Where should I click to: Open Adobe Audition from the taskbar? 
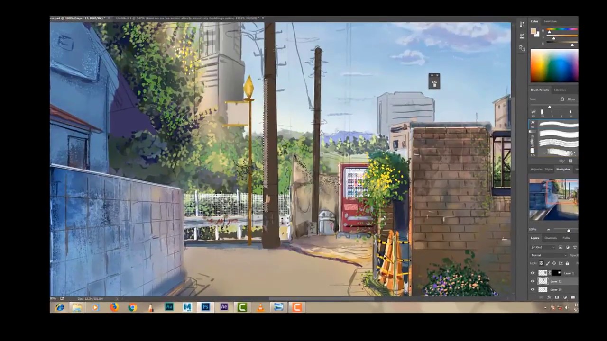click(169, 307)
